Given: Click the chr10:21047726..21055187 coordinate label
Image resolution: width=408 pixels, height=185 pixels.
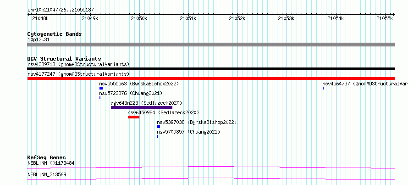Looking at the screenshot, I should [61, 10].
